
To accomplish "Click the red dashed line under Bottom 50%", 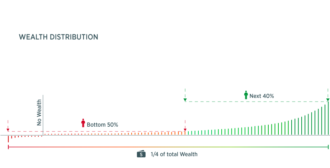I will coord(97,132).
